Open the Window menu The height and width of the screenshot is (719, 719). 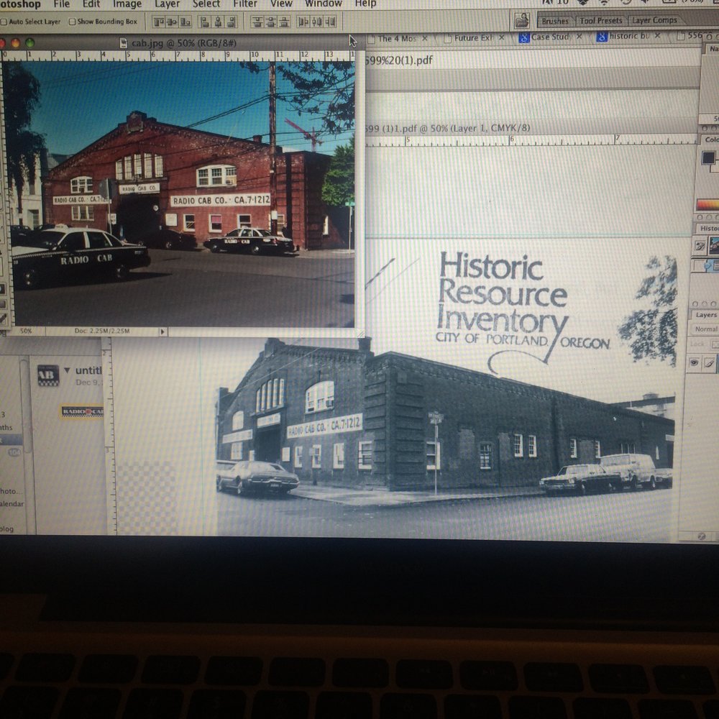324,4
